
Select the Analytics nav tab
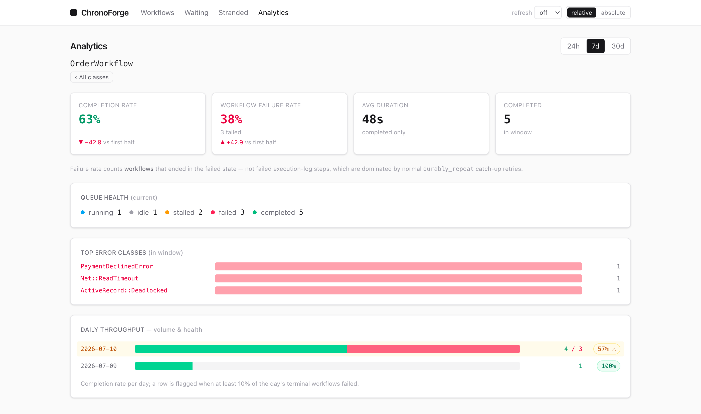273,13
